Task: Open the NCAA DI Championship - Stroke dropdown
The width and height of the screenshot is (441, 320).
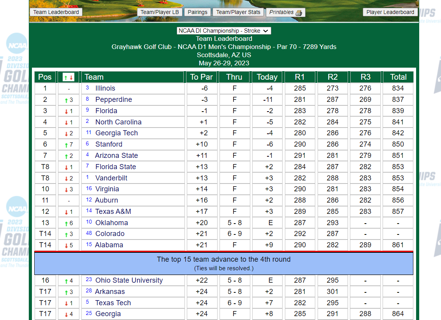Action: pos(224,31)
